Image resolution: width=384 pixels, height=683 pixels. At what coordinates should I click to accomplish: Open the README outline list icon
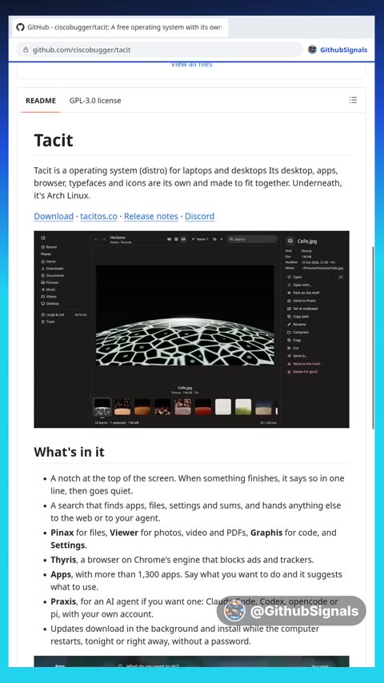tap(353, 100)
